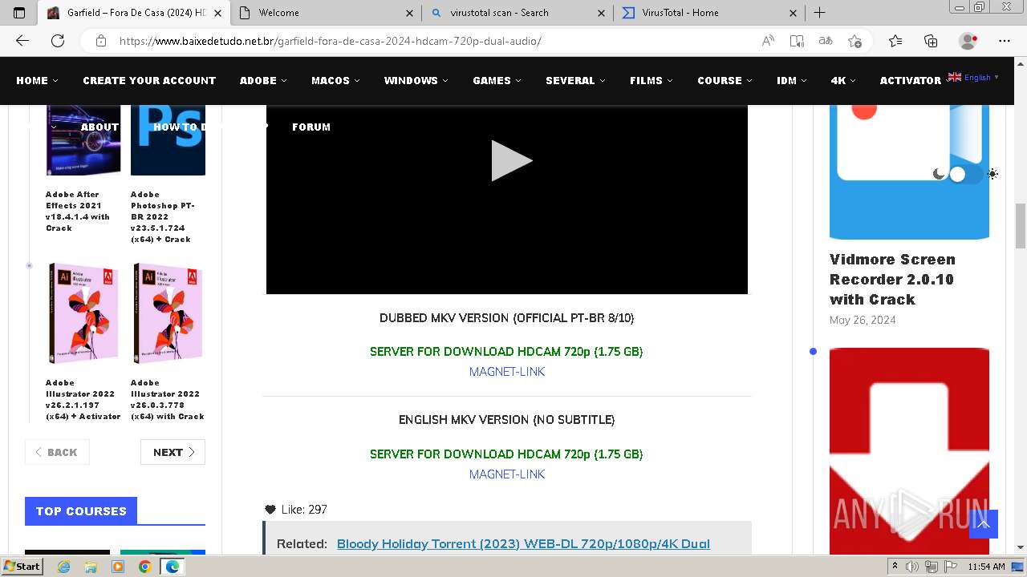The height and width of the screenshot is (577, 1027).
Task: Open the English language selector
Action: 973,78
